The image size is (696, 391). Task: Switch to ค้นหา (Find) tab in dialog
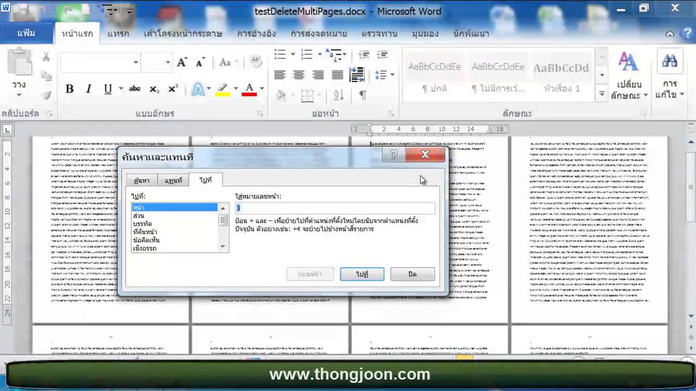click(142, 180)
